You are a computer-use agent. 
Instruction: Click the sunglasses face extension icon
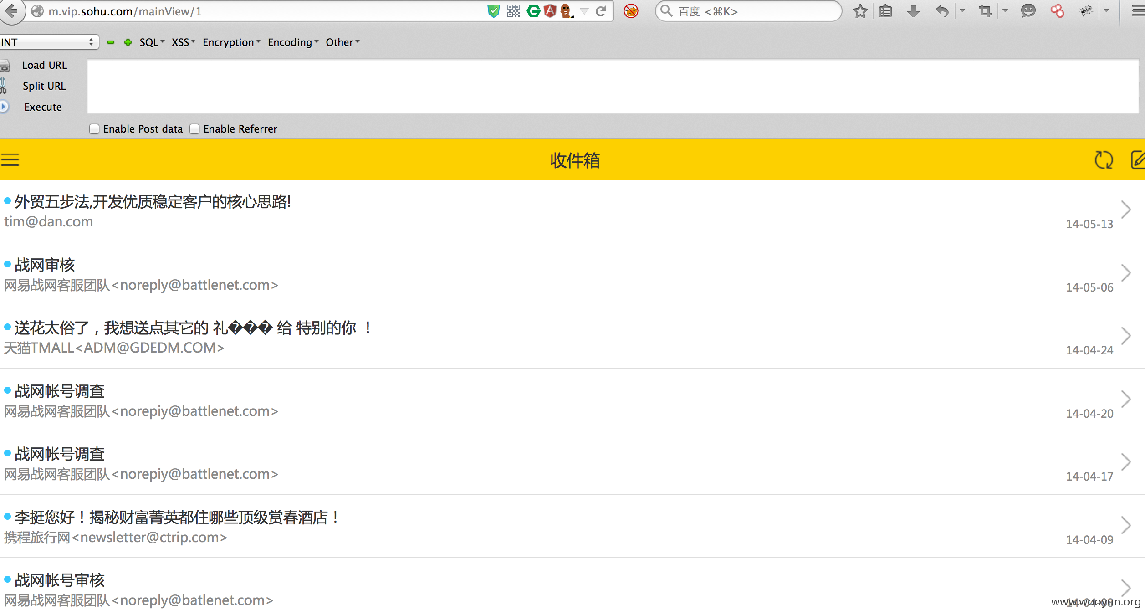[x=566, y=11]
